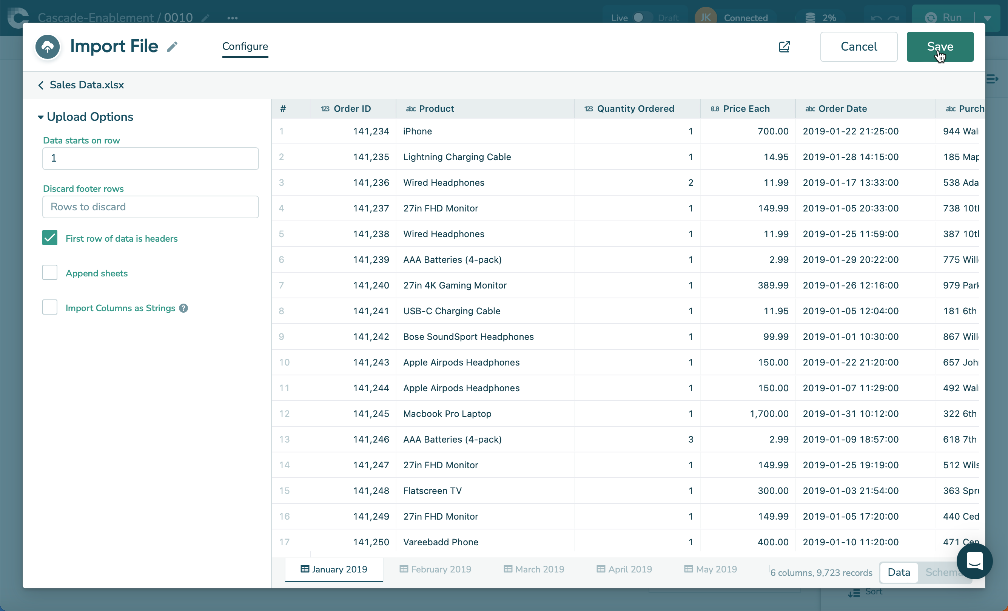1008x611 pixels.
Task: Click the Save button
Action: click(940, 47)
